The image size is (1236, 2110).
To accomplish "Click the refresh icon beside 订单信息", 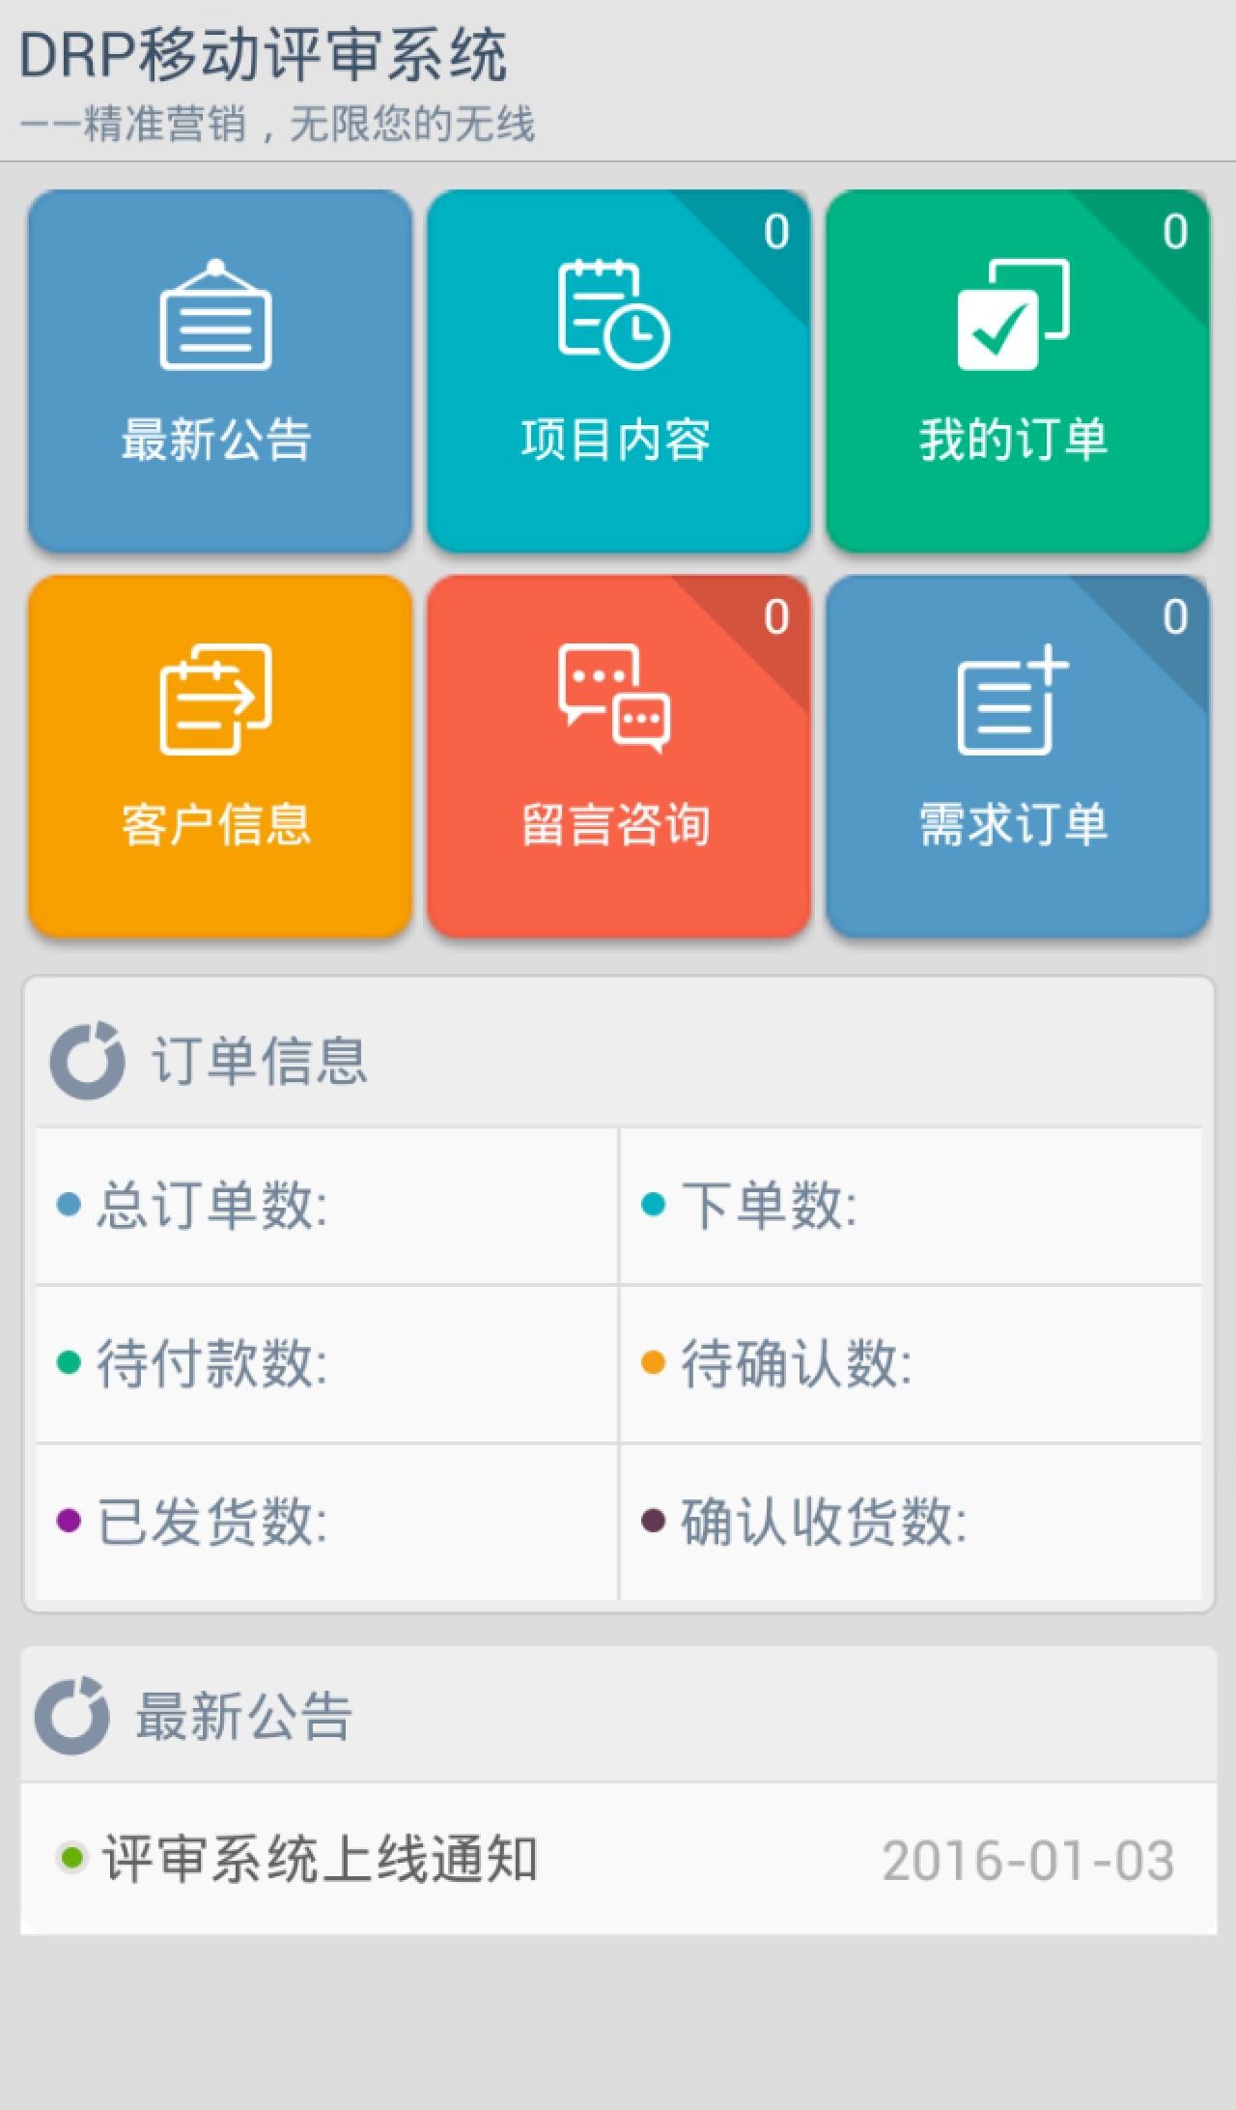I will (87, 1060).
